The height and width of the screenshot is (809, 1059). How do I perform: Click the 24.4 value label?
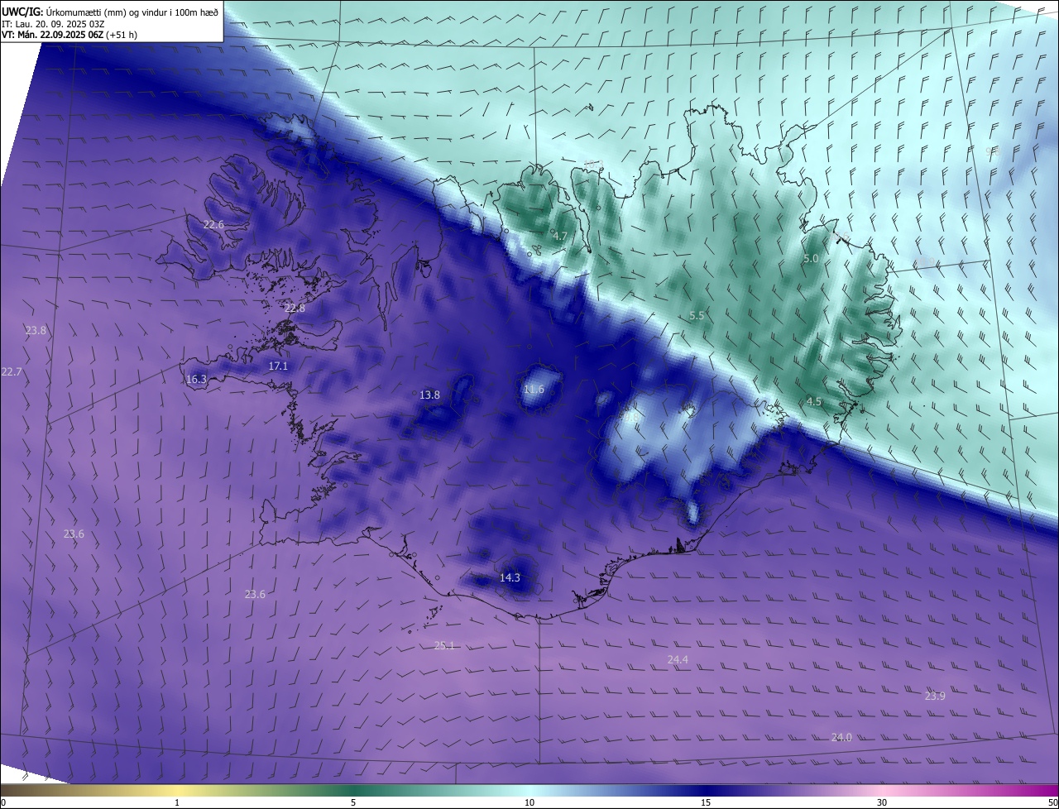(678, 659)
